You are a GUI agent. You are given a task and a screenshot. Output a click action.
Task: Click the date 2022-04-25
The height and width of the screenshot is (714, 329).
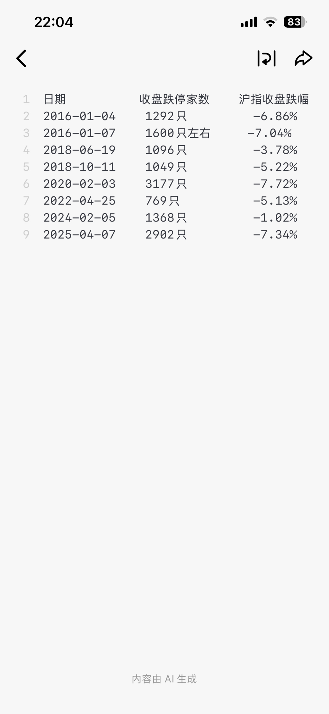79,201
